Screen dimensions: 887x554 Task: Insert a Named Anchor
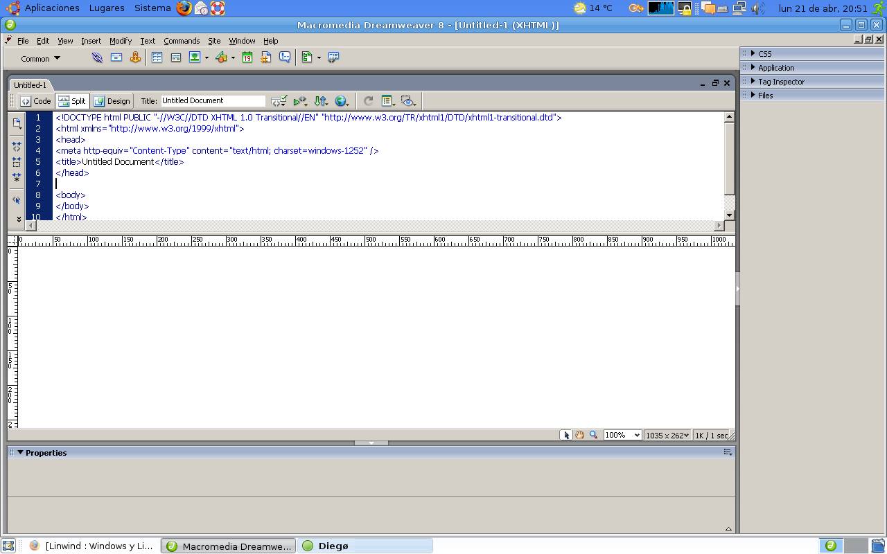pyautogui.click(x=135, y=57)
